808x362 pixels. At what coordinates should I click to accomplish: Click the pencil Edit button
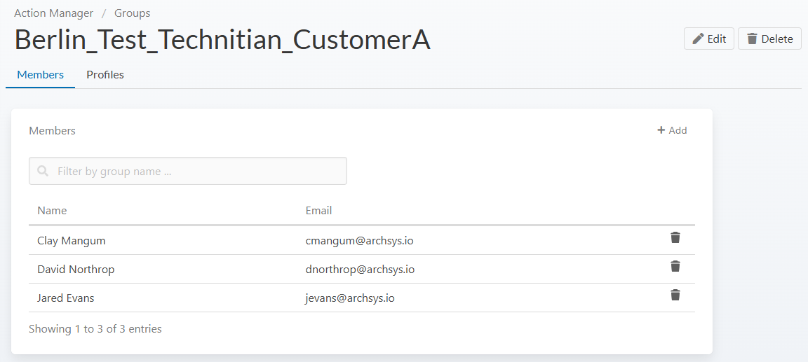[x=708, y=39]
